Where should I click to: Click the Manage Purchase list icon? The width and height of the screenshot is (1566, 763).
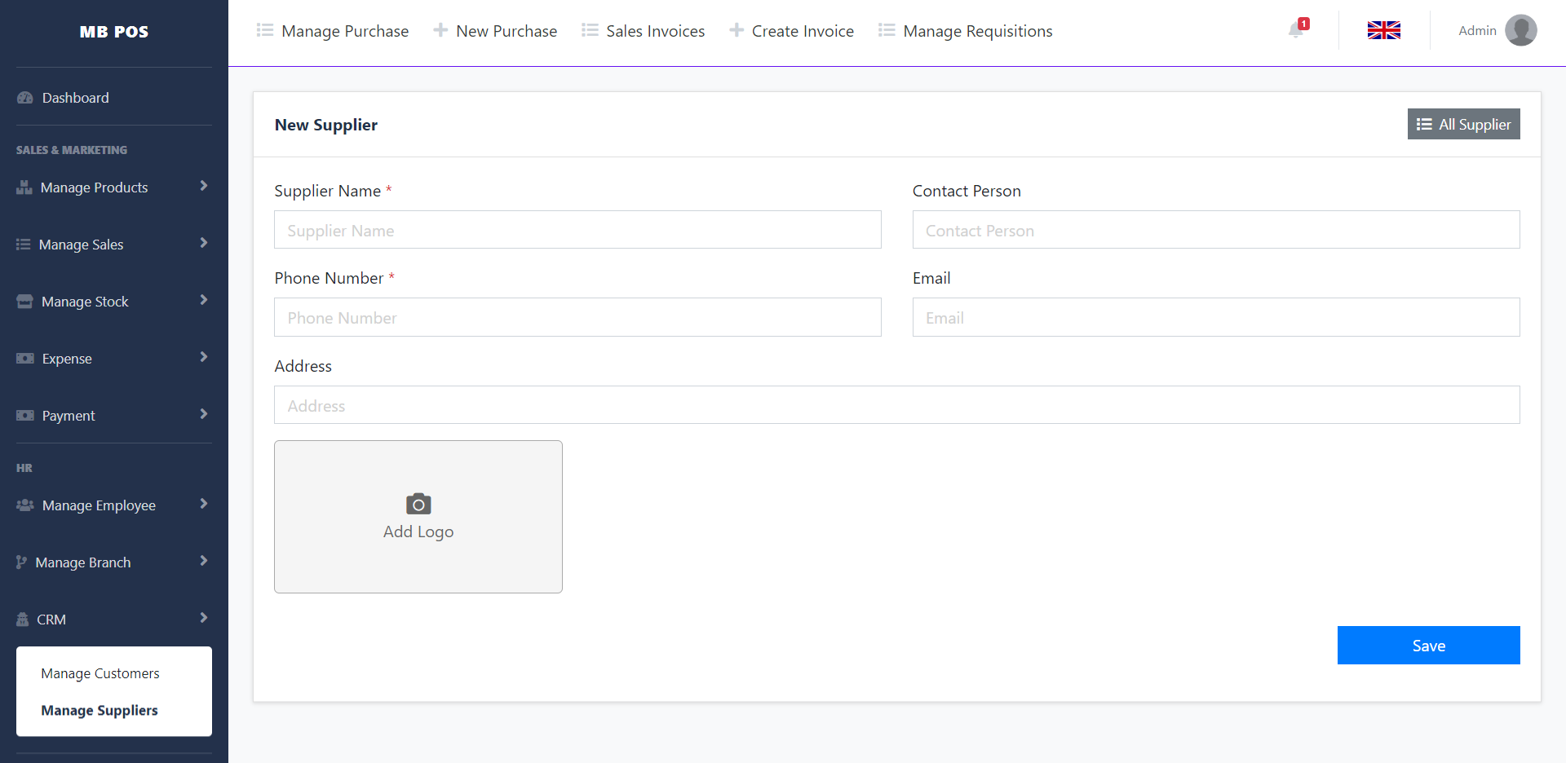[x=264, y=30]
